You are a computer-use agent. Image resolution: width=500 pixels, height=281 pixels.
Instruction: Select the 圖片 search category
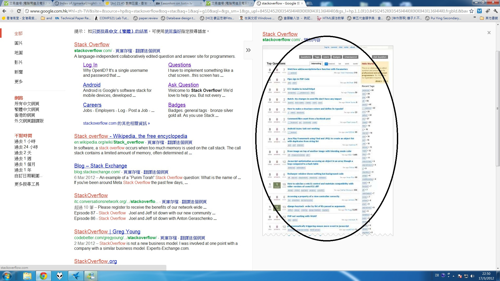(18, 43)
